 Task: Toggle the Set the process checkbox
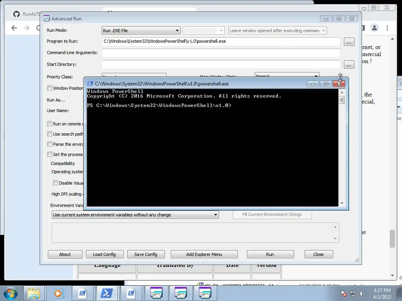tap(50, 154)
